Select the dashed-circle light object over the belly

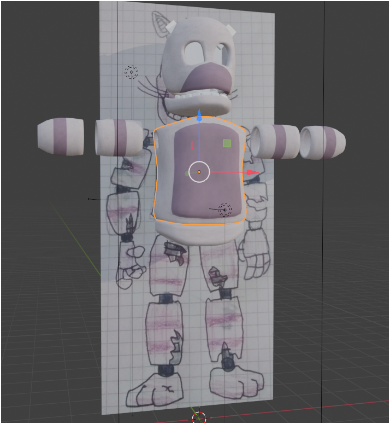[225, 210]
